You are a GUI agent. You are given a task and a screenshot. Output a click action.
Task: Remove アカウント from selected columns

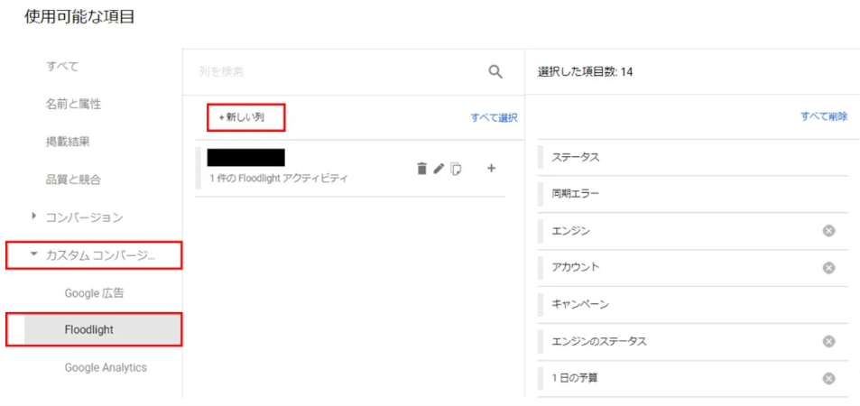tap(828, 268)
